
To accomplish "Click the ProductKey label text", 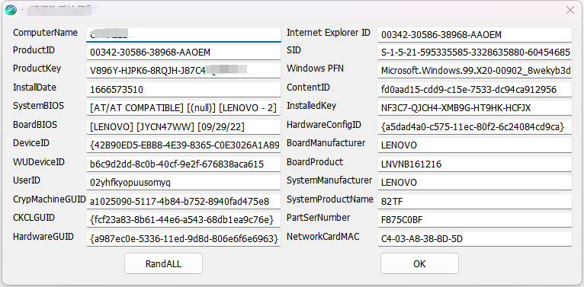I will (37, 69).
